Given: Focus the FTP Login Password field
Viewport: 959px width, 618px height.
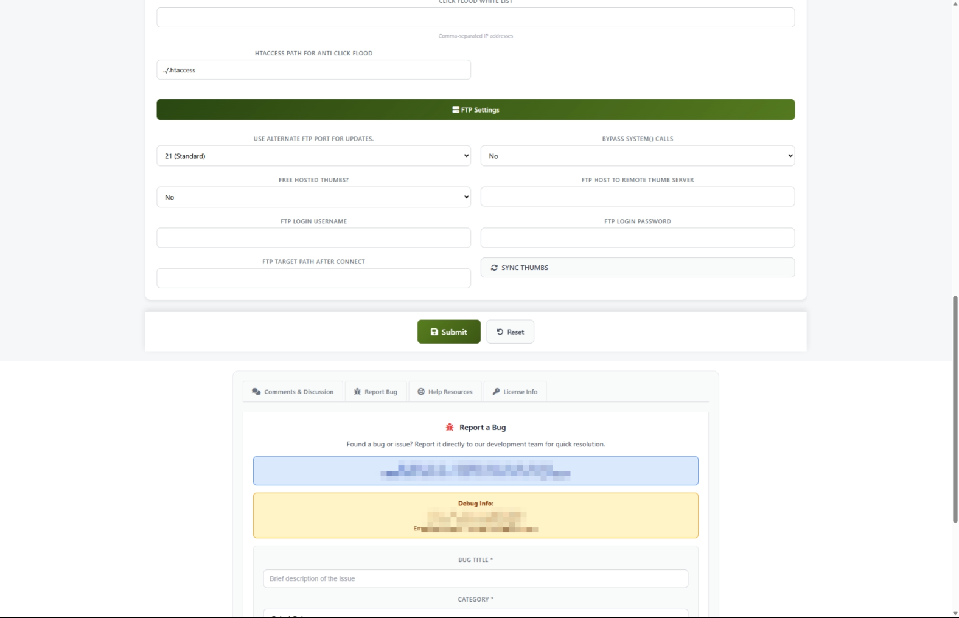Looking at the screenshot, I should point(637,238).
